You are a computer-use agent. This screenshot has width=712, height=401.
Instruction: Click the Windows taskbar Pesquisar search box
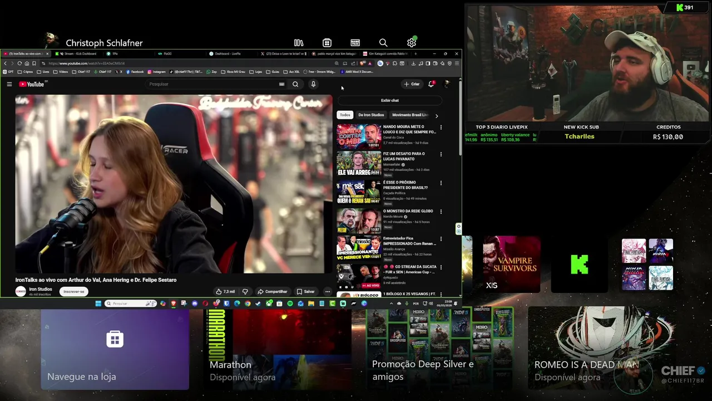point(131,304)
